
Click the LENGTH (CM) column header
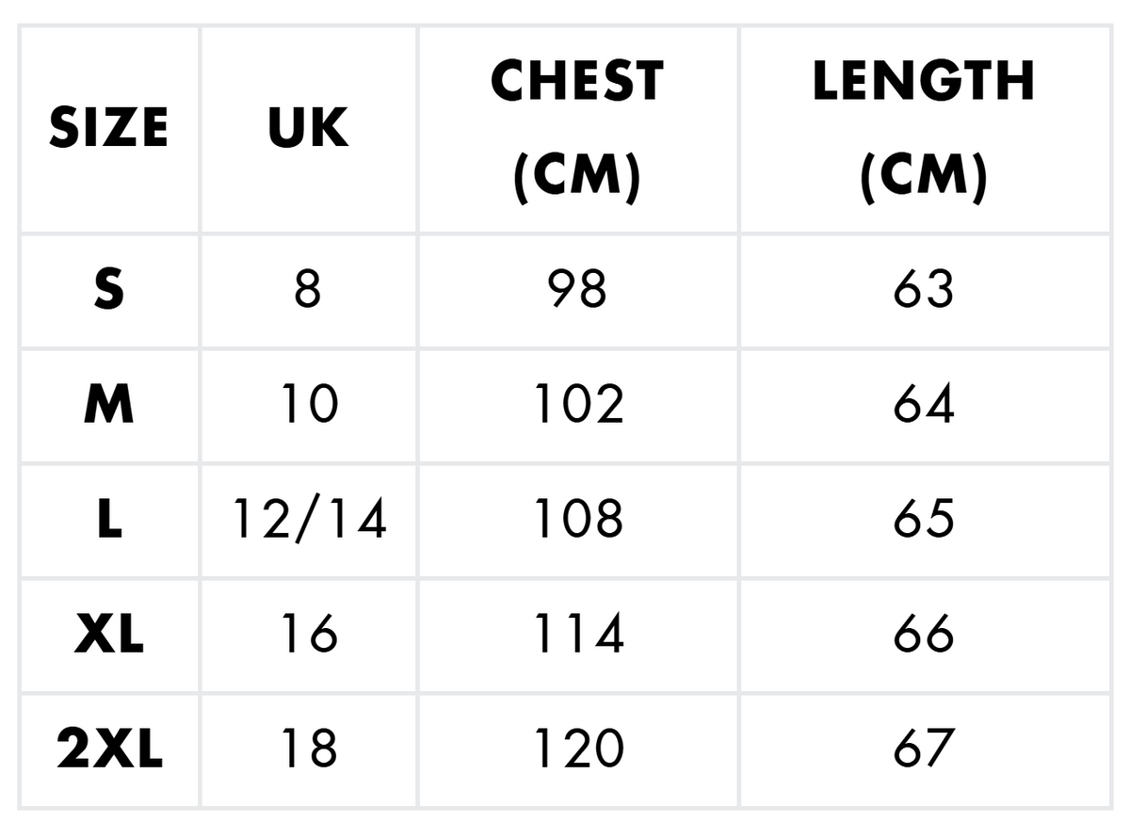click(x=924, y=128)
